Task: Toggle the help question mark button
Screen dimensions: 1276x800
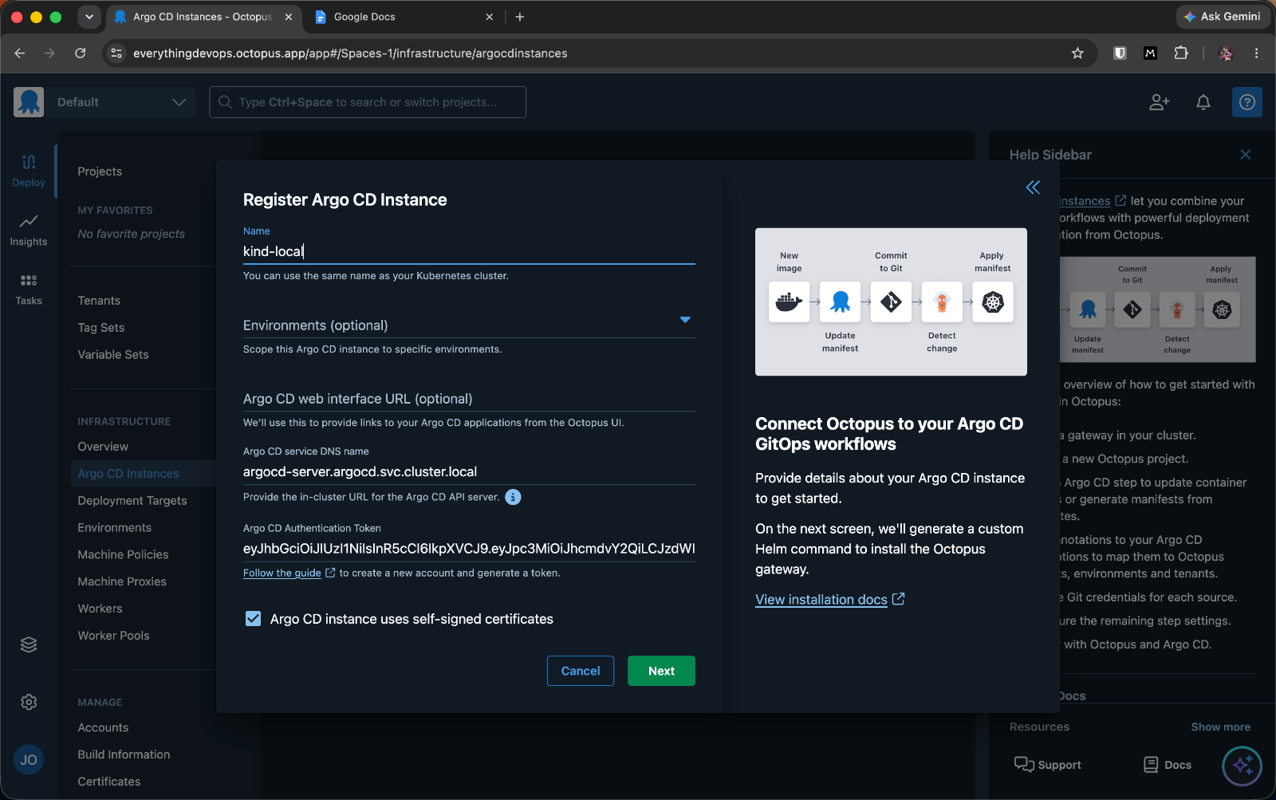Action: [1247, 102]
